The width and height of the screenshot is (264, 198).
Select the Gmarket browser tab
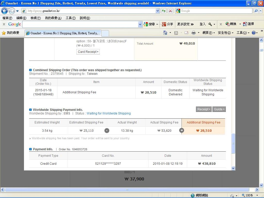click(x=63, y=33)
